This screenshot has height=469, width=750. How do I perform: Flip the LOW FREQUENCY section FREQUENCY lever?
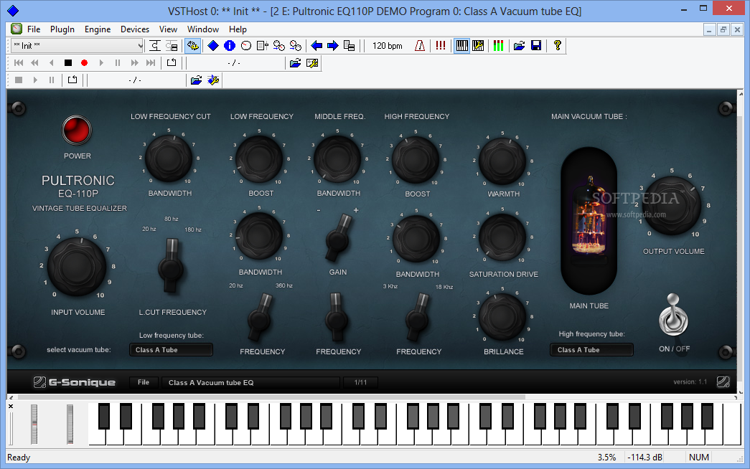[260, 316]
